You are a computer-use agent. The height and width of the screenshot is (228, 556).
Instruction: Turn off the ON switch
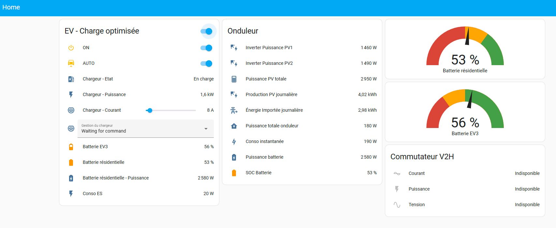(207, 48)
